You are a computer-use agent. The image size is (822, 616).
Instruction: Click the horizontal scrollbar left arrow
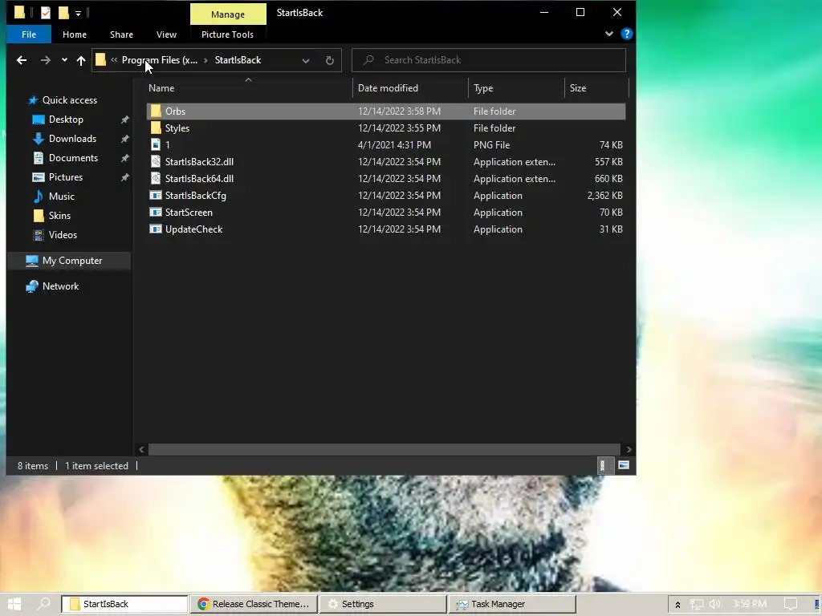click(x=141, y=449)
